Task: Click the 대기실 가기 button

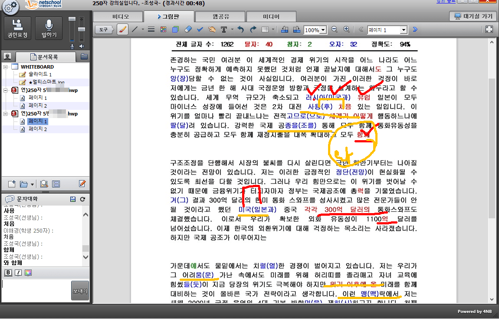Action: [x=473, y=16]
